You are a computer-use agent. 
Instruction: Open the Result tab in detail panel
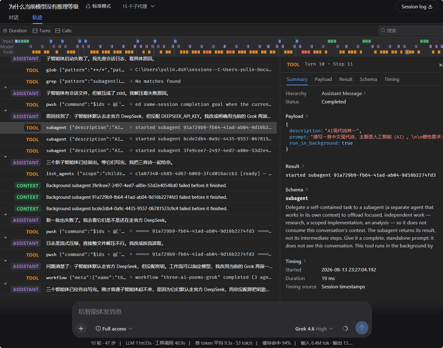(346, 79)
